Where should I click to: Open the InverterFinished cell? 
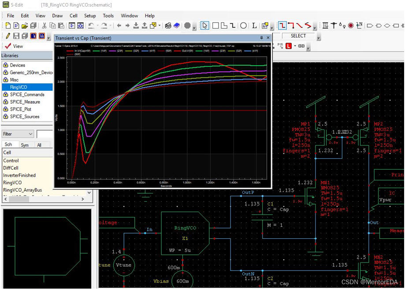19,175
